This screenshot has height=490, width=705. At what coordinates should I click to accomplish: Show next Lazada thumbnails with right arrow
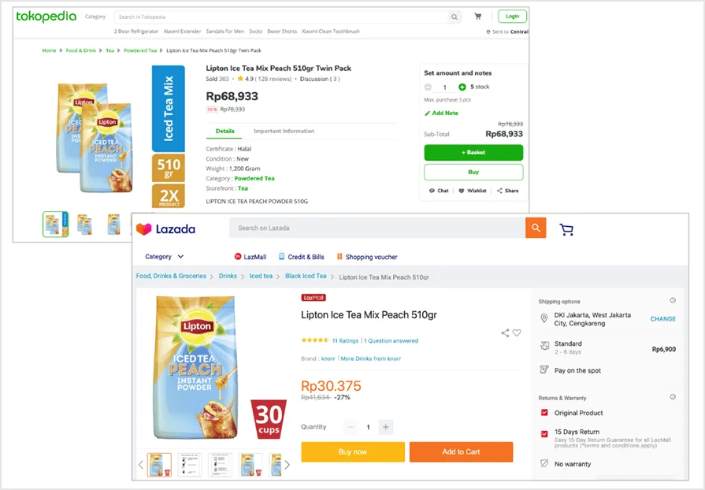(288, 465)
